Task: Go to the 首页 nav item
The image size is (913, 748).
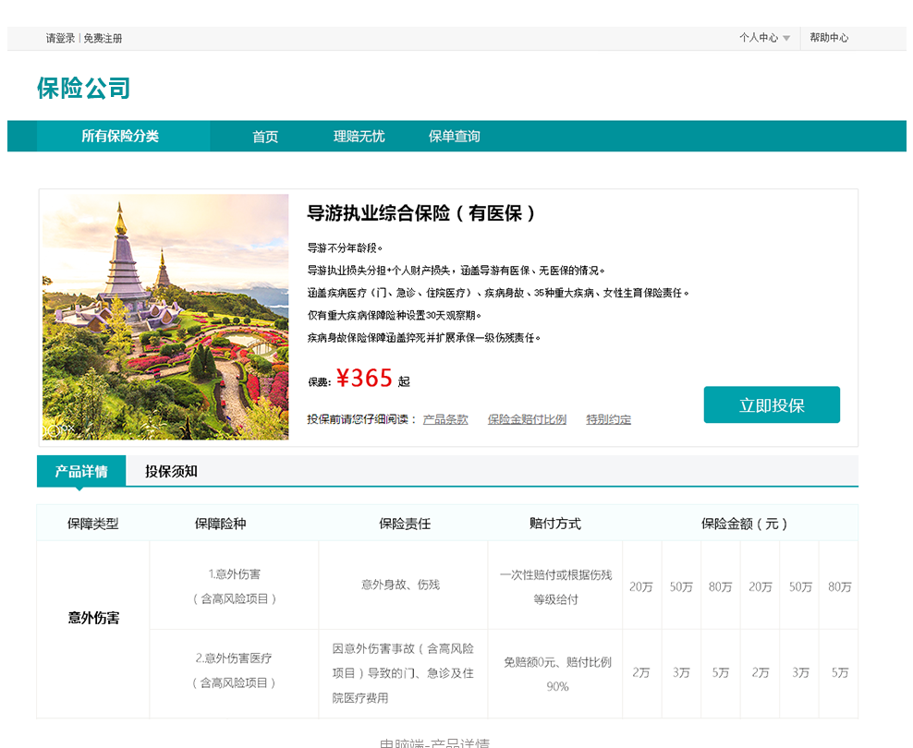Action: point(265,137)
